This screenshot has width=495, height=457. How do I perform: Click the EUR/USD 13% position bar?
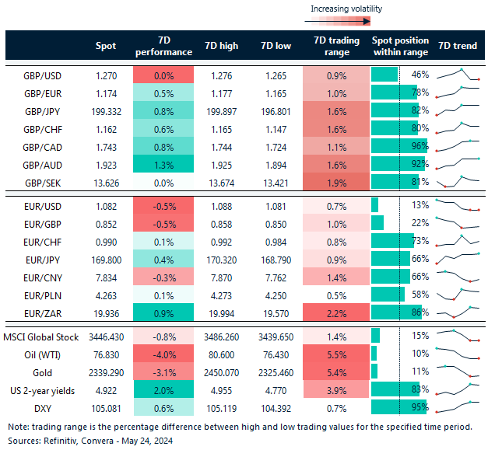coord(375,205)
